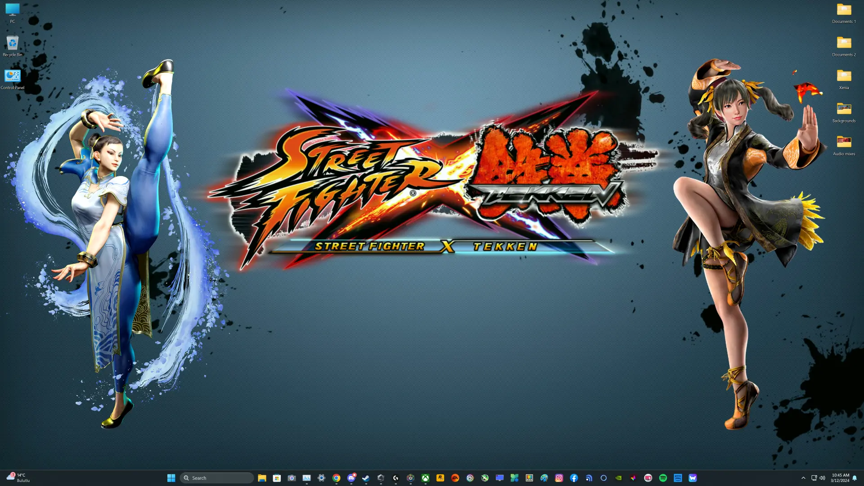Click the taskbar Search box
864x486 pixels.
pos(217,478)
